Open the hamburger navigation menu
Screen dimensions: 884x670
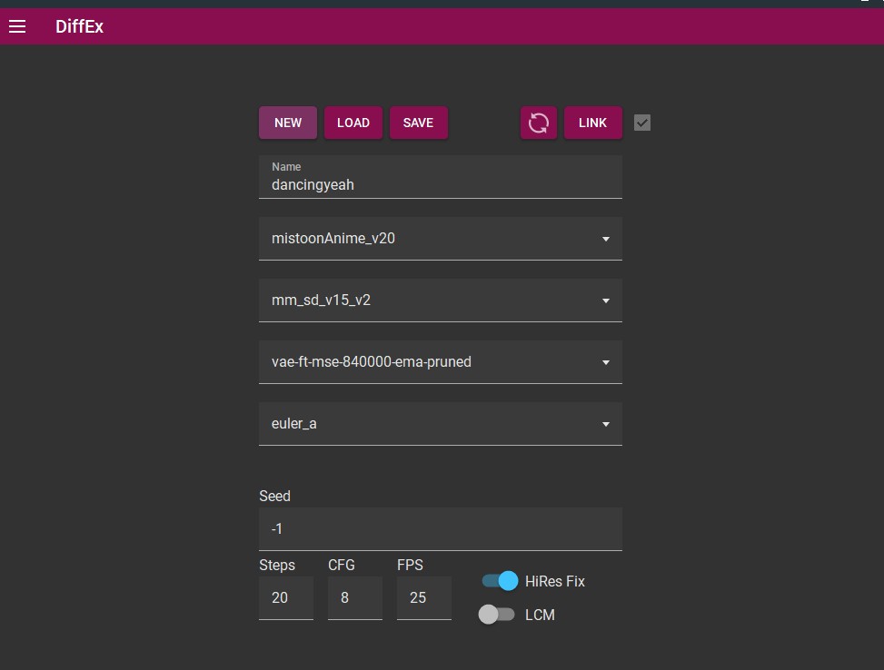coord(17,26)
